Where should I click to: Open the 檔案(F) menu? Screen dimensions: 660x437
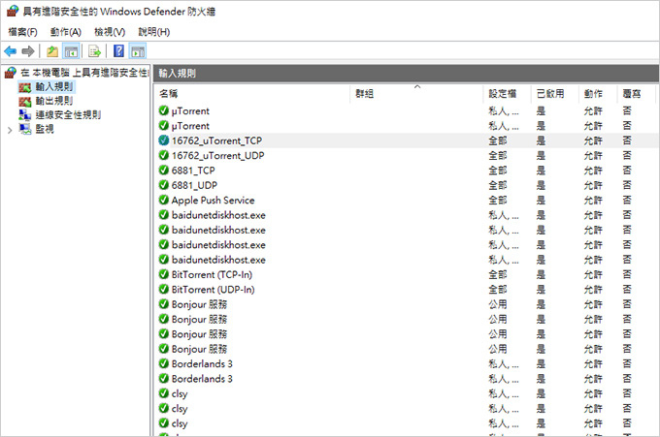tap(22, 32)
